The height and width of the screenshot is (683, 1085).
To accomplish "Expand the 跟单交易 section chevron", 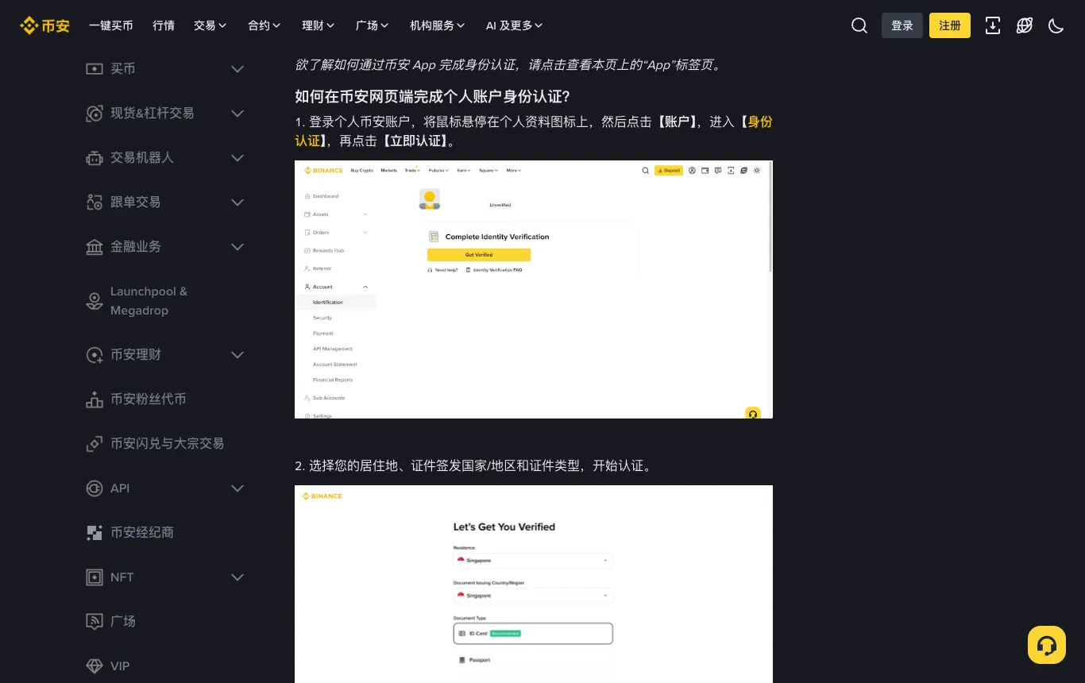I will [237, 203].
